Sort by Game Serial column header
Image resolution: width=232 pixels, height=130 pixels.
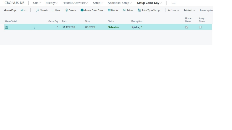[11, 21]
